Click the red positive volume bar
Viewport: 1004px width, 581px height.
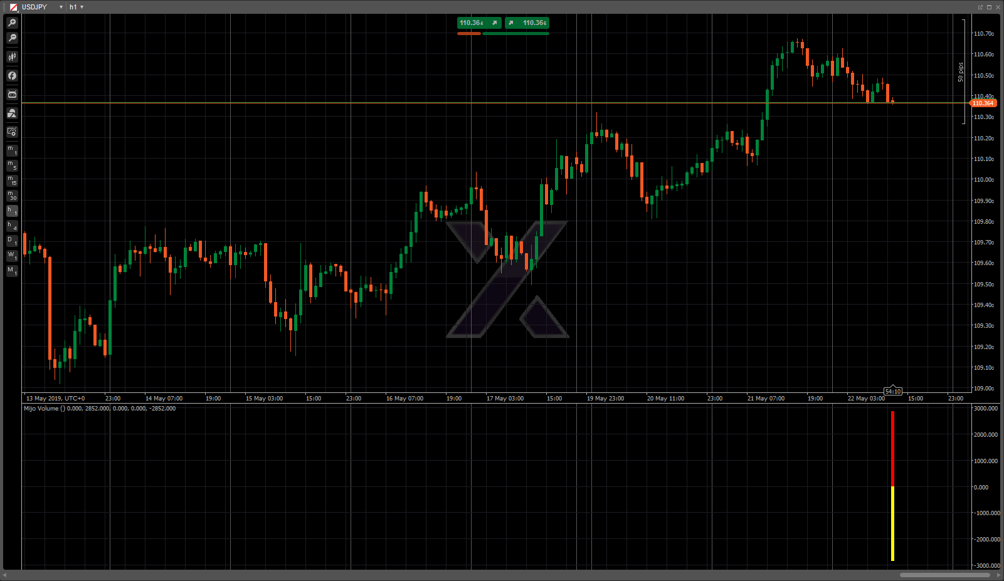[892, 449]
